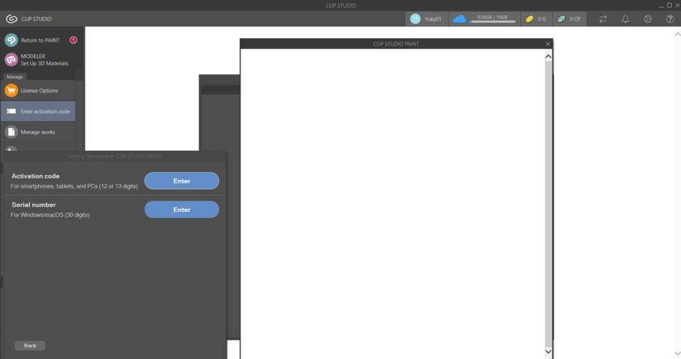Open MODELER Set Up 3D Materials
681x359 pixels.
coord(38,59)
